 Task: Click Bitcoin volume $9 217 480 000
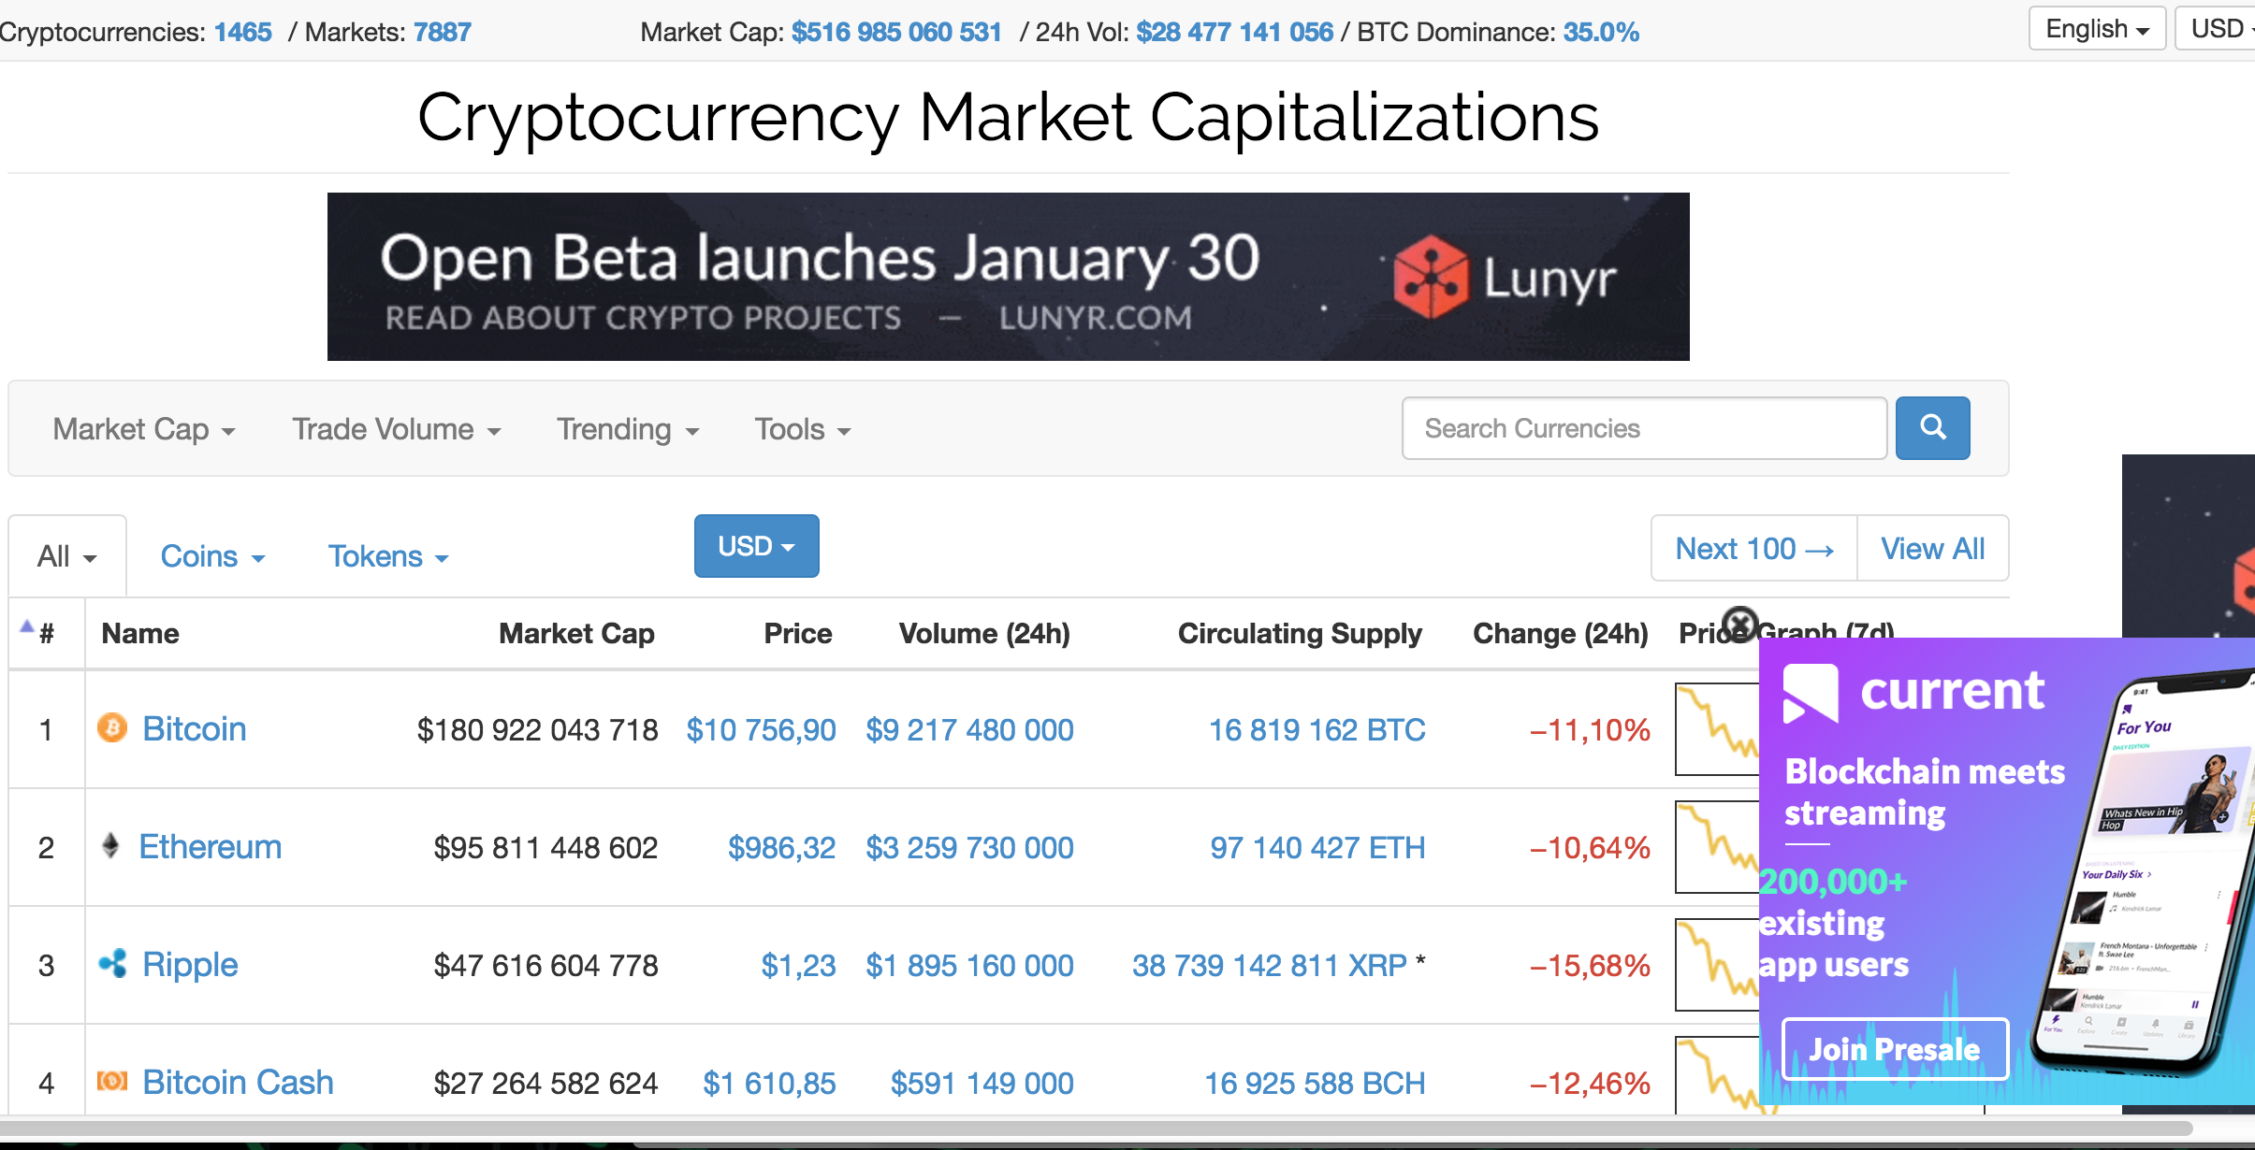click(x=969, y=729)
